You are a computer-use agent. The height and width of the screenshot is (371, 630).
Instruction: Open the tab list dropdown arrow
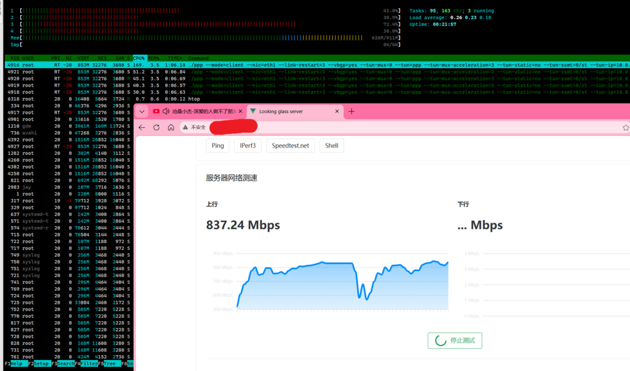[142, 112]
